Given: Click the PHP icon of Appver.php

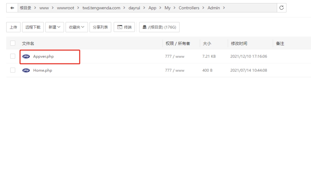Looking at the screenshot, I should point(26,57).
